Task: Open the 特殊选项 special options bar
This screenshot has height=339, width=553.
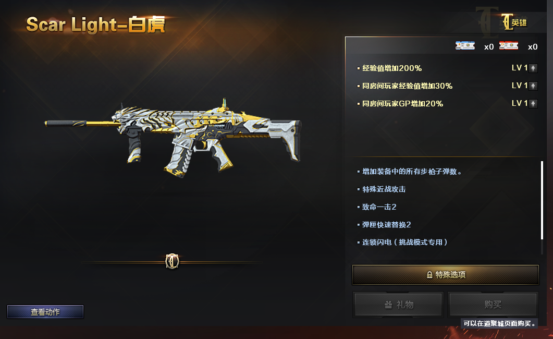Action: click(x=446, y=275)
